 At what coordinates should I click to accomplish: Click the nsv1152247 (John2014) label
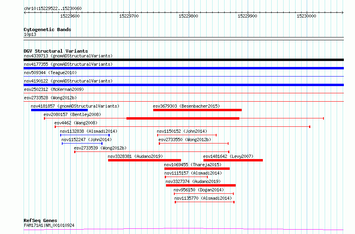click(x=87, y=140)
